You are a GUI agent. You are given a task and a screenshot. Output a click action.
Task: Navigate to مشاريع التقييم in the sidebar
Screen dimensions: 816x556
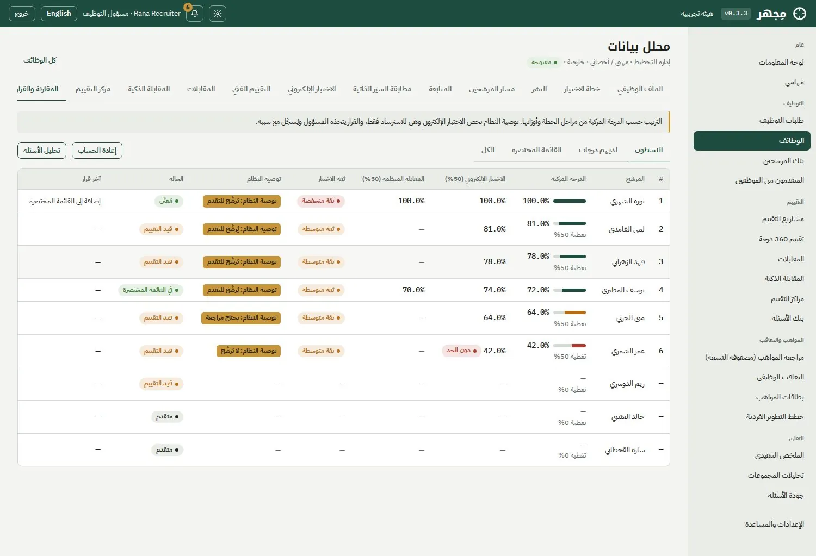[x=752, y=219]
